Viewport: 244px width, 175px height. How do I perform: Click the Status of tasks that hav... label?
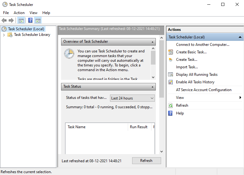coord(86,98)
